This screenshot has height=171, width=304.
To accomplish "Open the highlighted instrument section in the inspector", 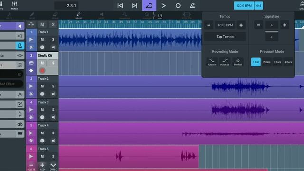I will (20, 46).
